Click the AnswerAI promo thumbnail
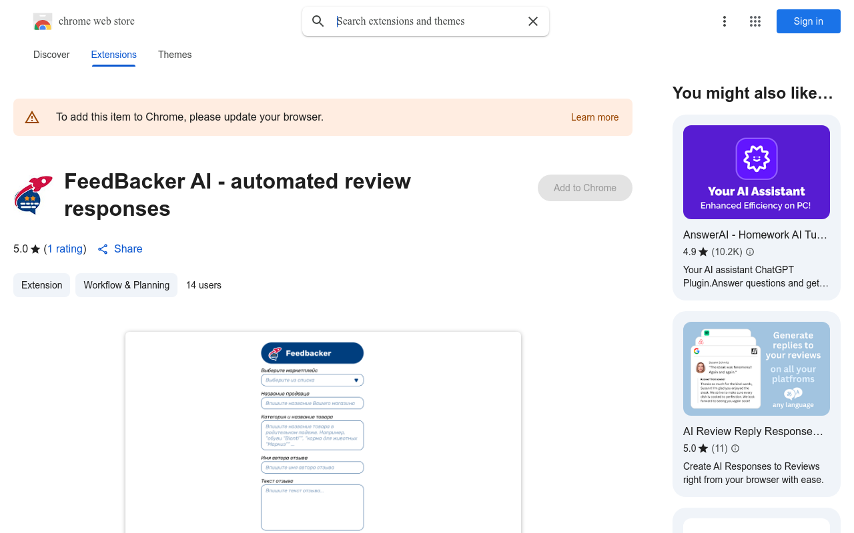Image resolution: width=854 pixels, height=533 pixels. click(757, 172)
